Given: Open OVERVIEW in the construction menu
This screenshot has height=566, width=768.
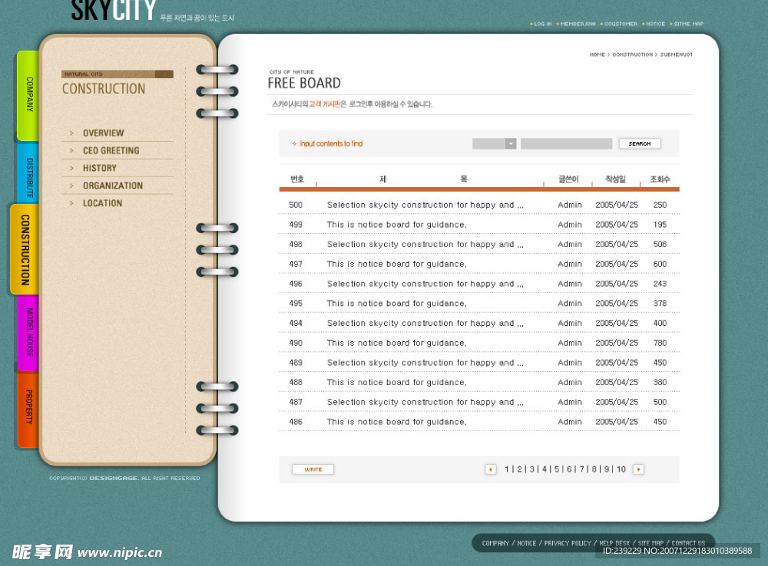Looking at the screenshot, I should click(104, 133).
